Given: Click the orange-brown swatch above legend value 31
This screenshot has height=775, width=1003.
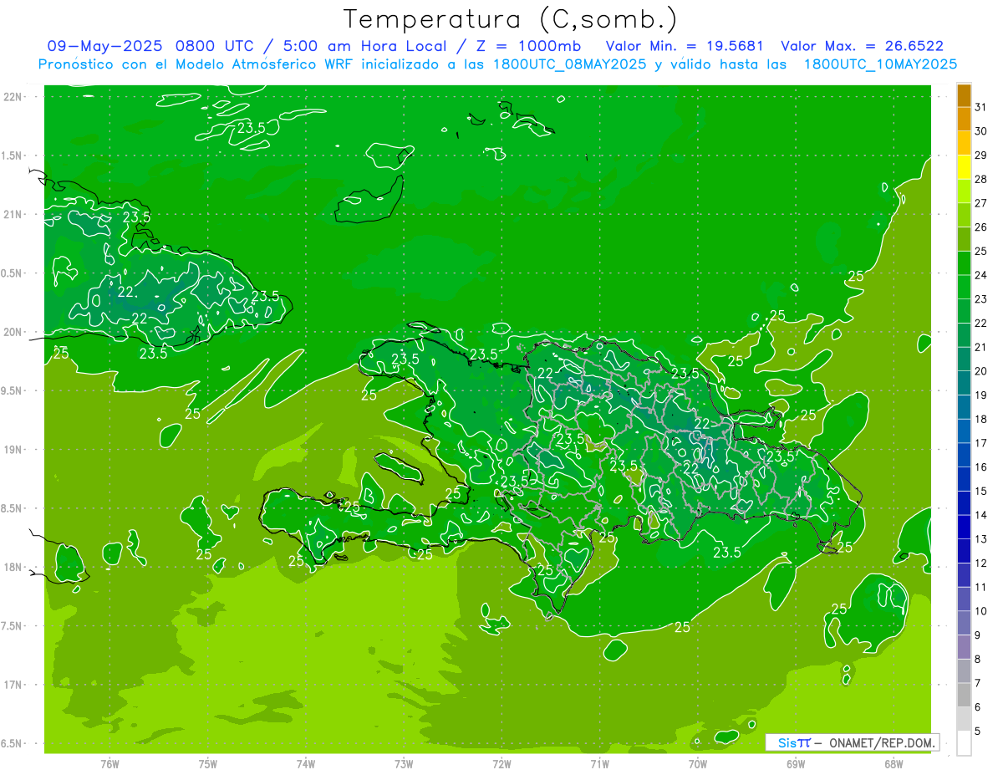Looking at the screenshot, I should tap(964, 96).
